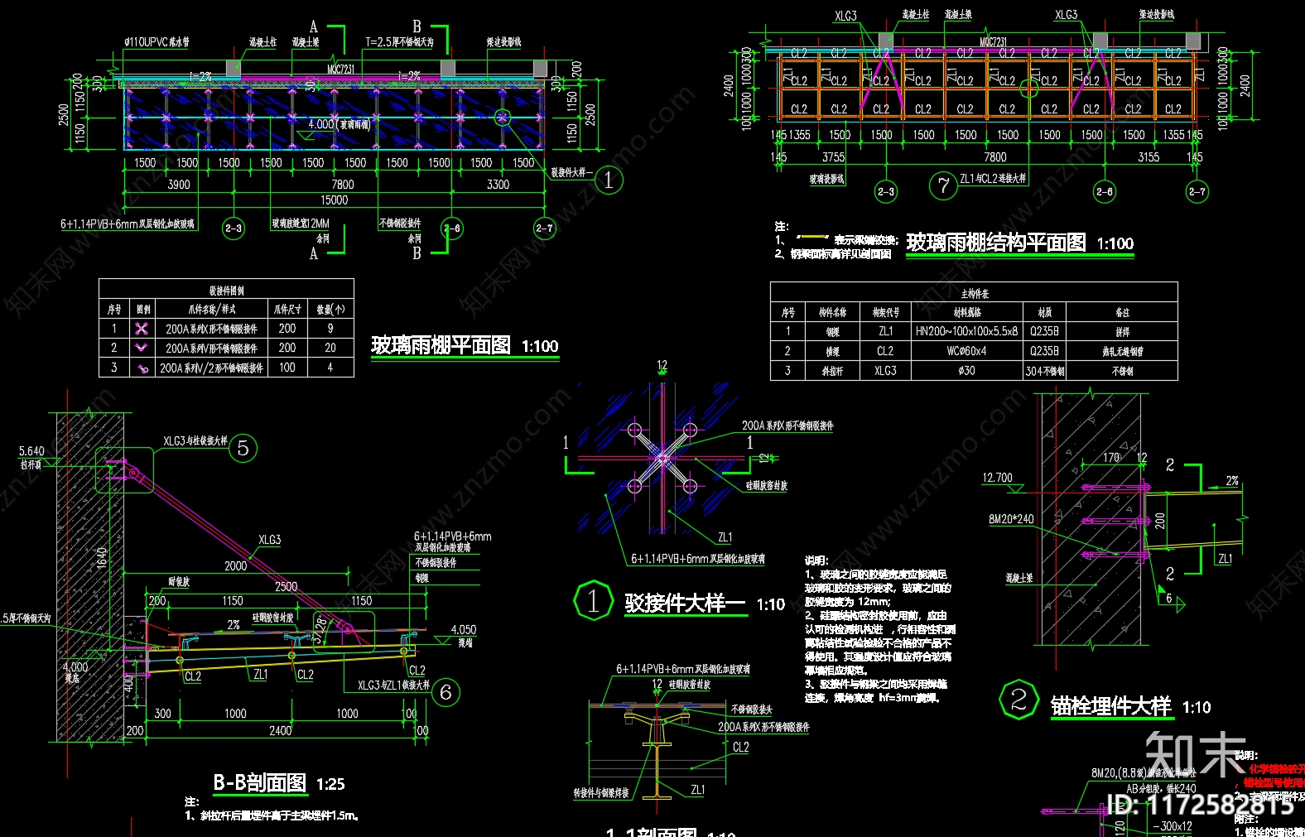1305x837 pixels.
Task: Click the '3300' dimension in canopy plan
Action: (x=498, y=184)
